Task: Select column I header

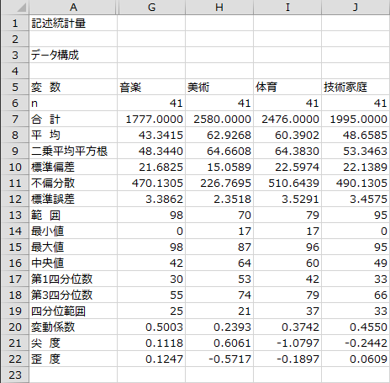Action: 287,8
